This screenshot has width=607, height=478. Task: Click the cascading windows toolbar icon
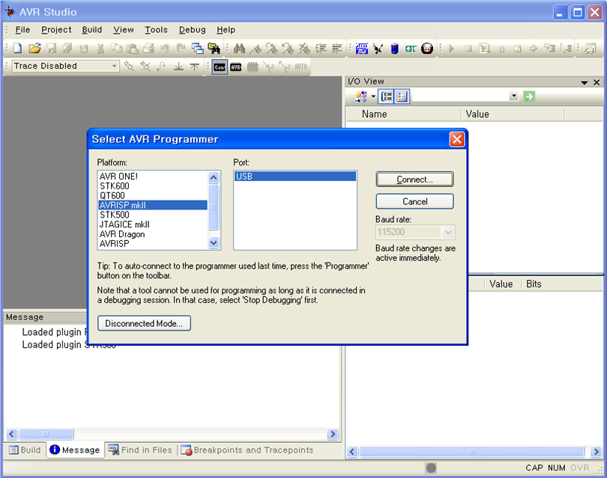pyautogui.click(x=197, y=49)
